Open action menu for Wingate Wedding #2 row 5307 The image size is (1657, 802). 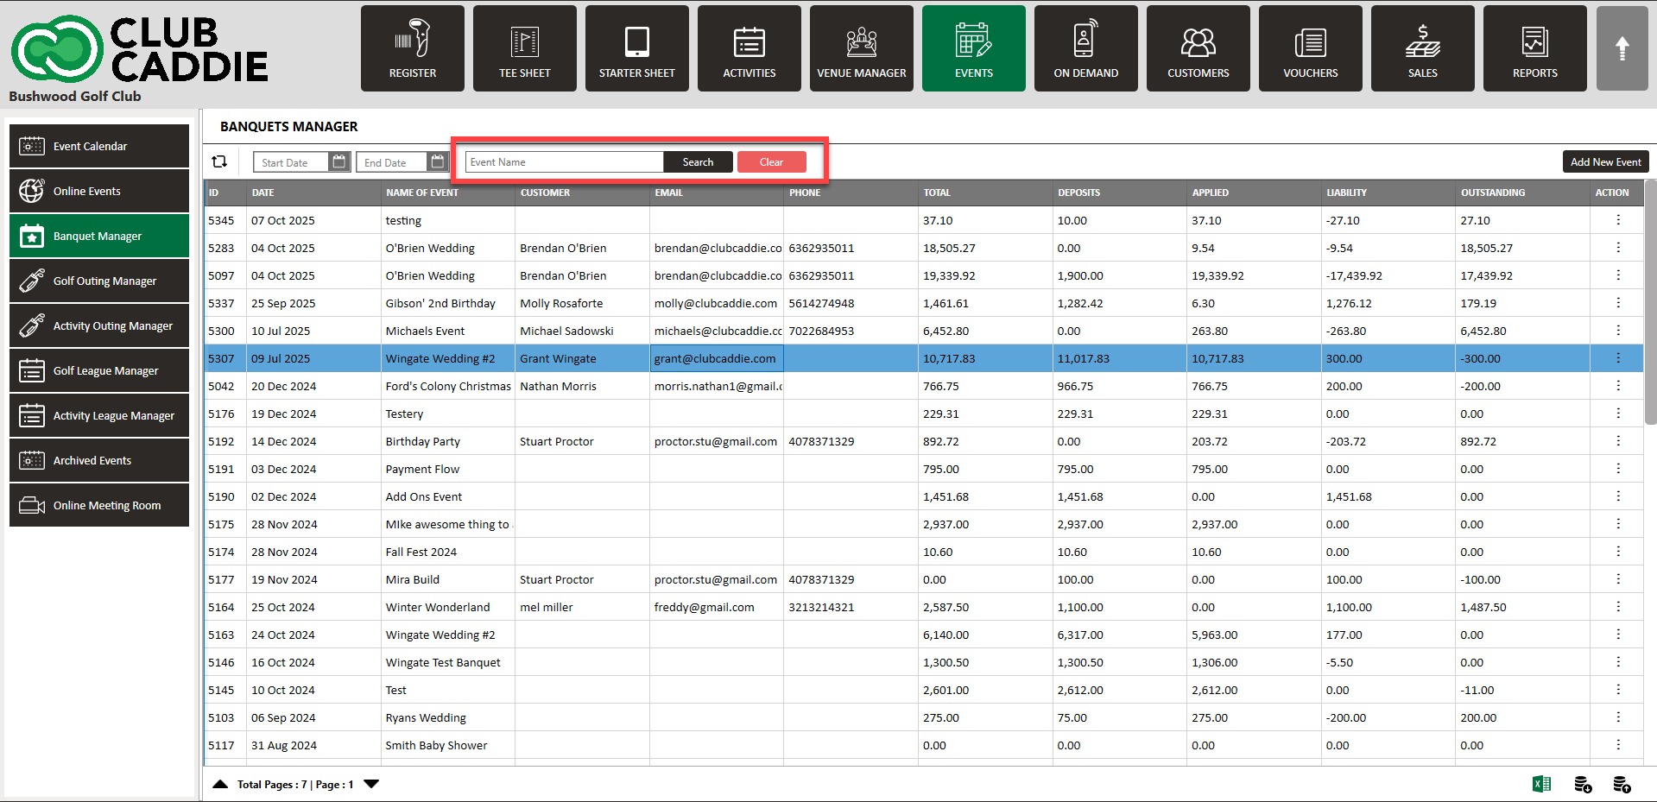[x=1617, y=358]
